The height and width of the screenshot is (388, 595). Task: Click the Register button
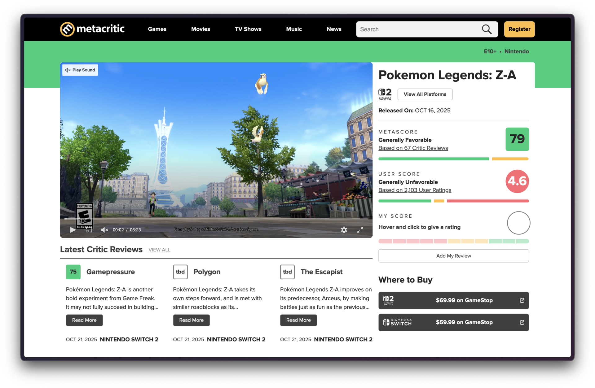click(x=519, y=29)
